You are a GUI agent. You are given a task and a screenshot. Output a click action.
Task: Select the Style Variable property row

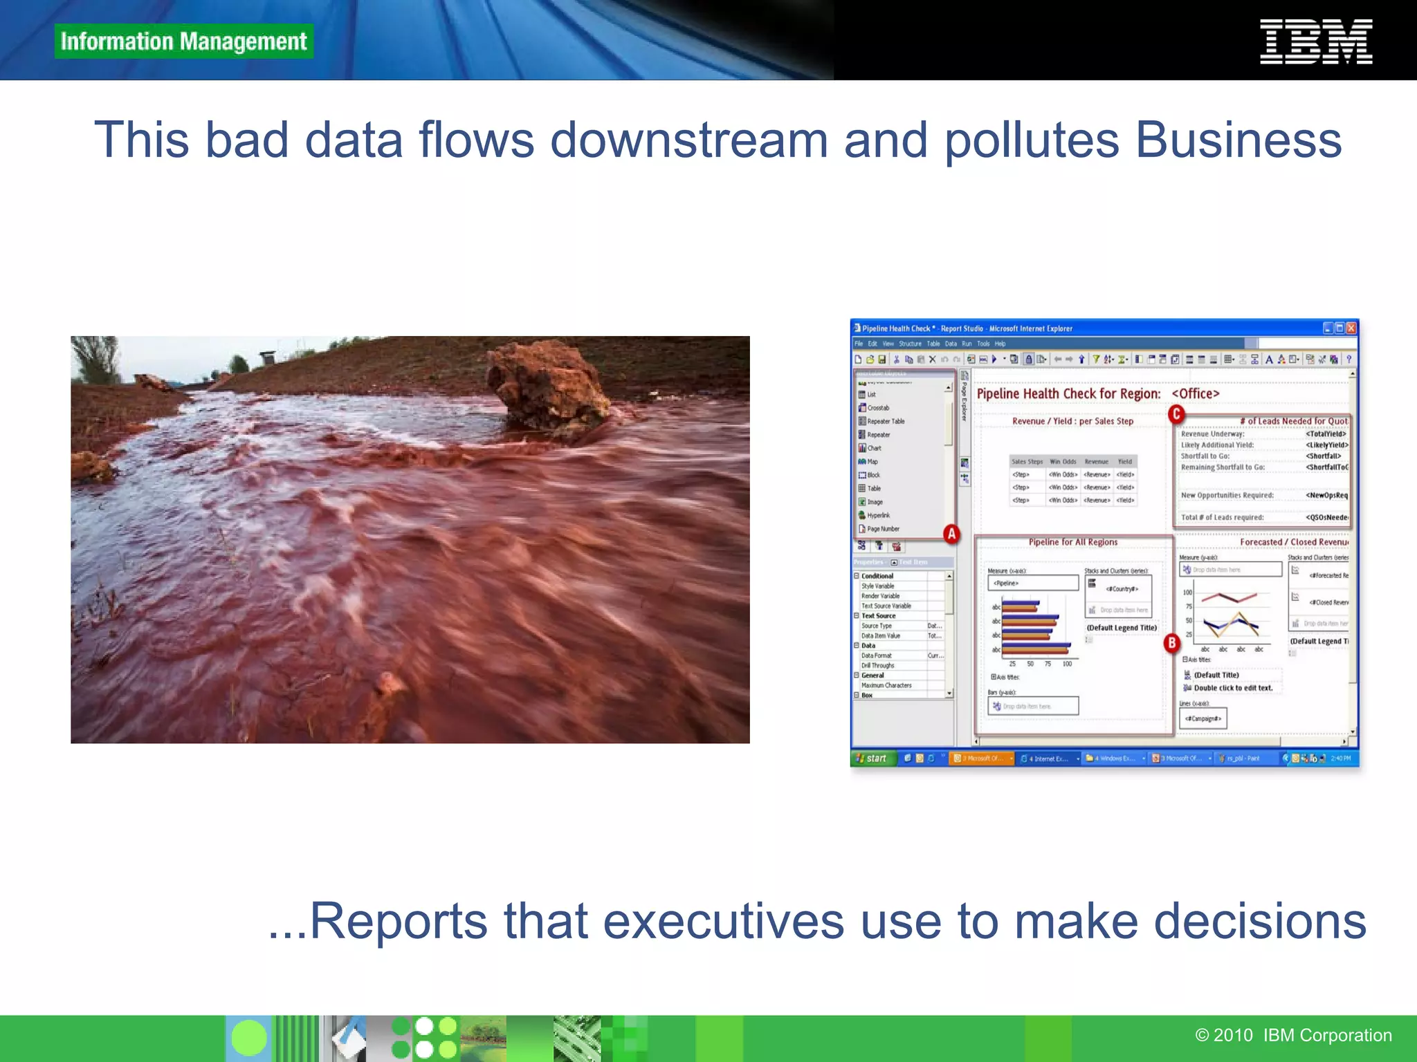tap(901, 586)
